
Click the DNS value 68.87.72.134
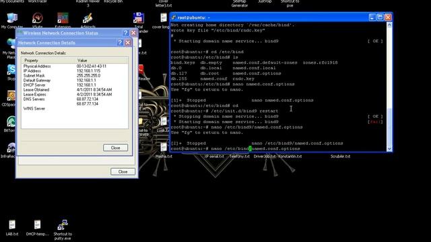[88, 99]
